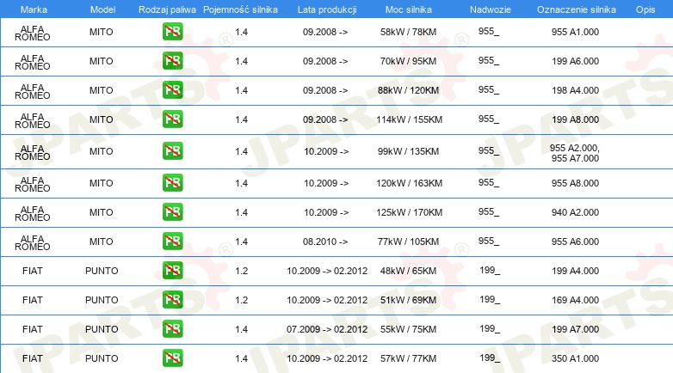Click the PB fuel icon in the 120kW / 163KM row
This screenshot has height=373, width=673.
pyautogui.click(x=172, y=183)
